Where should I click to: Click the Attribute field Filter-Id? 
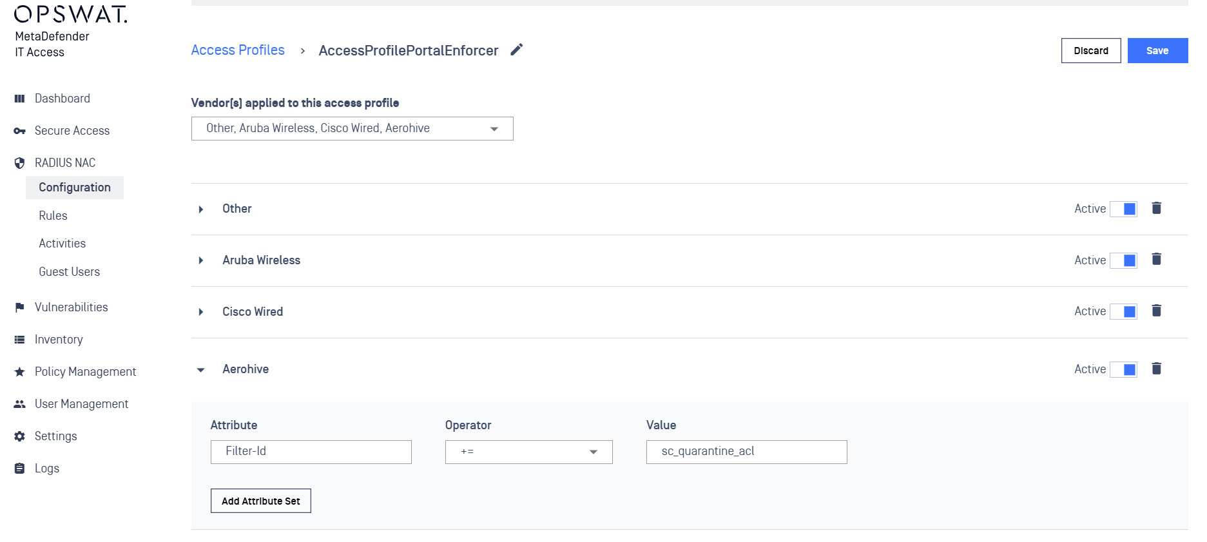pos(311,452)
